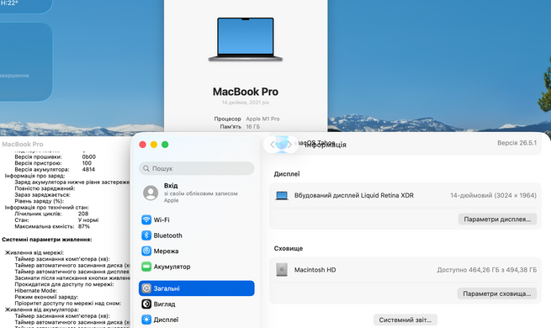Click 'MacBook Pro' title of system report window

coord(23,145)
